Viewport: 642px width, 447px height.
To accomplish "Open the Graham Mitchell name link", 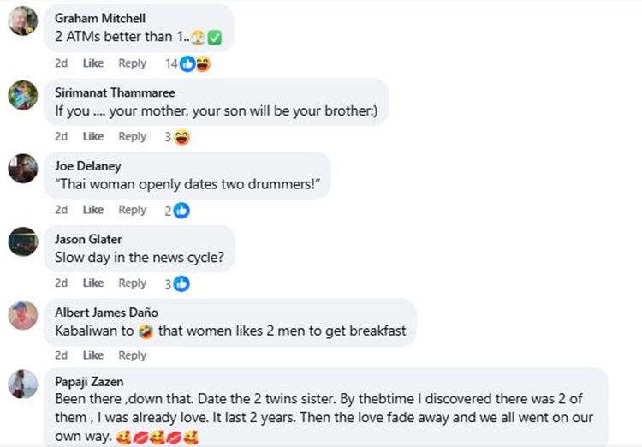I will (x=100, y=18).
